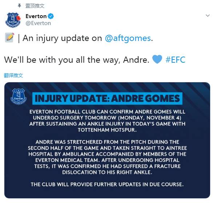The width and height of the screenshot is (213, 203).
Task: Click the 置顶推文 pinned label
Action: (35, 6)
